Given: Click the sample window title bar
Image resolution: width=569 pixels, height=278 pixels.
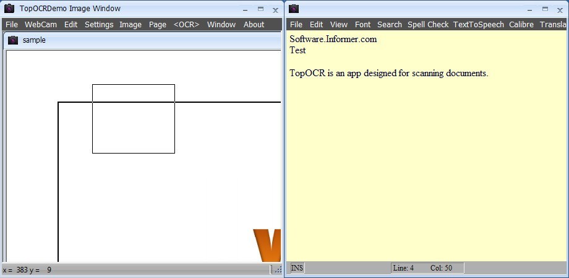Looking at the screenshot, I should click(142, 40).
